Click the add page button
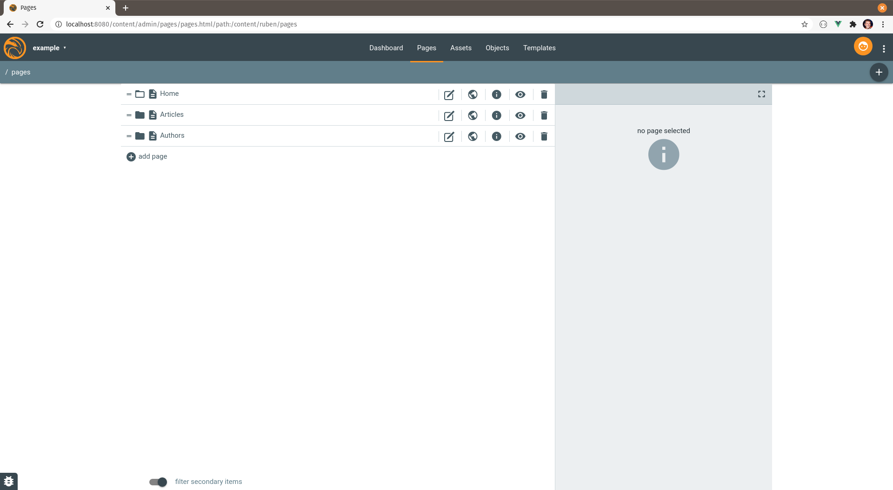The width and height of the screenshot is (893, 490). [x=147, y=156]
